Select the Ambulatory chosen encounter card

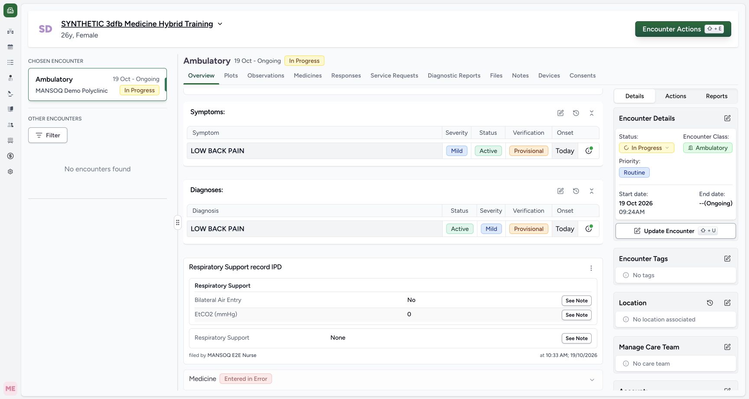pos(98,84)
